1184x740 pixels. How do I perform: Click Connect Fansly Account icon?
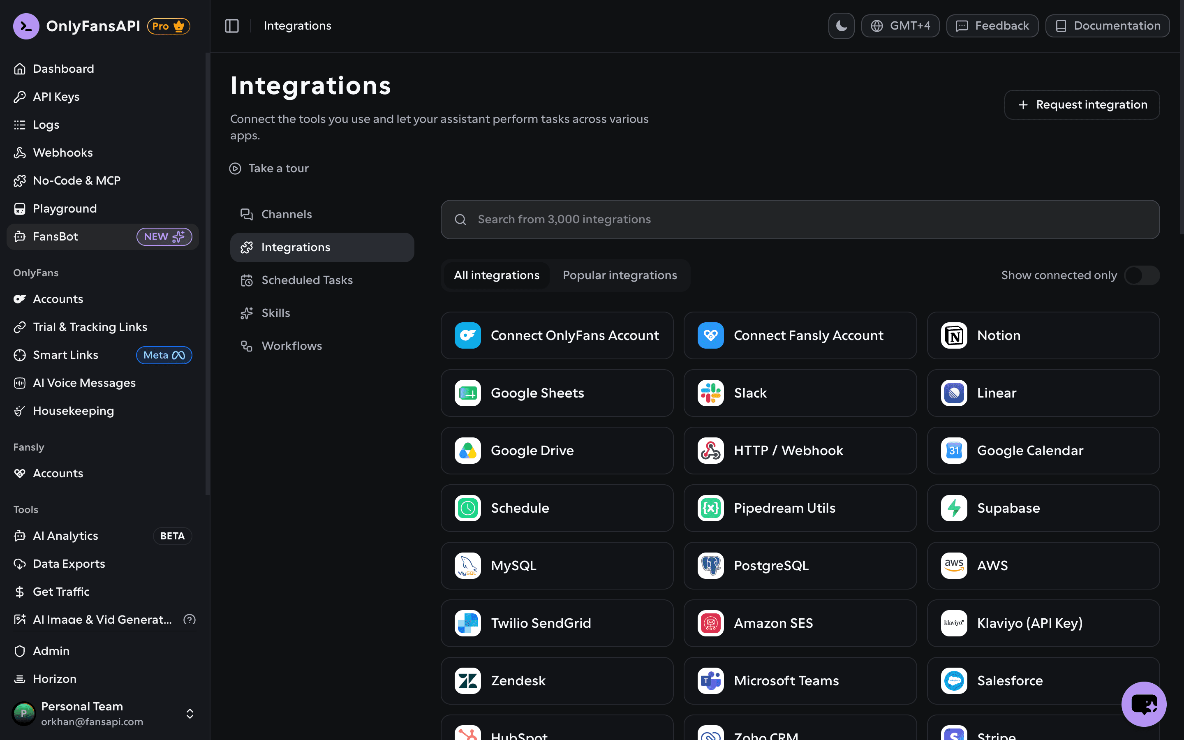click(710, 335)
